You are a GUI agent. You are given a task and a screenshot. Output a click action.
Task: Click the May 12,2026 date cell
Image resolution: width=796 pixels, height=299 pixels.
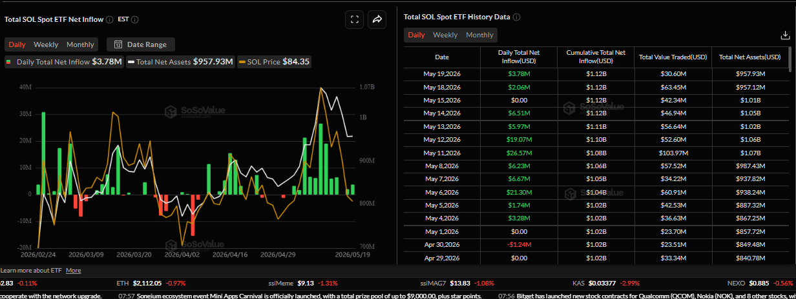[x=442, y=139]
